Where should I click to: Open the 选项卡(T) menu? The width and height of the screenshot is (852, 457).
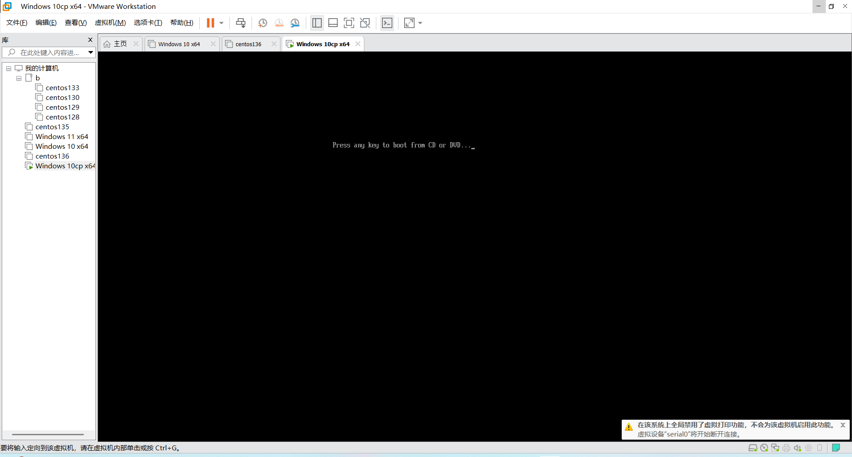148,23
